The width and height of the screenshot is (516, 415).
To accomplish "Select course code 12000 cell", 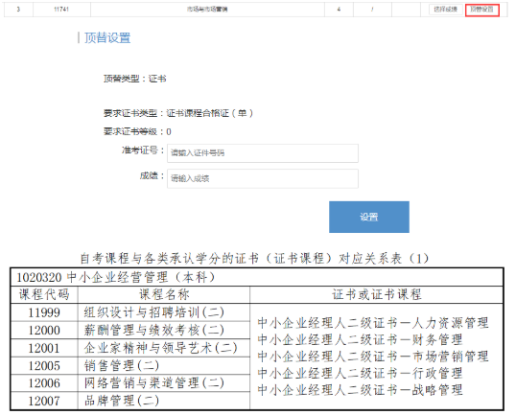I will (x=44, y=330).
